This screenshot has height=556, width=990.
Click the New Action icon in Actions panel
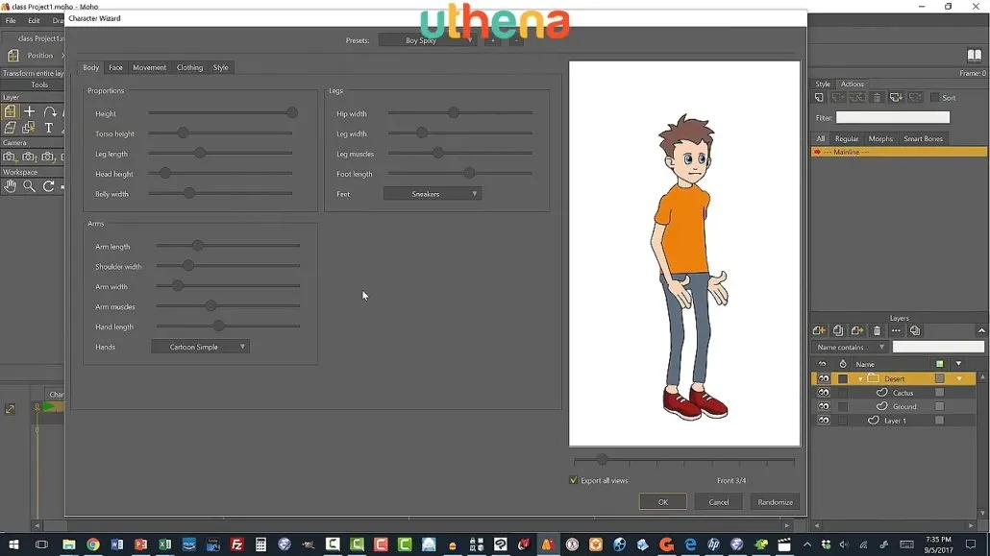819,98
